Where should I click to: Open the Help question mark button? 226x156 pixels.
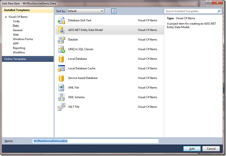pyautogui.click(x=208, y=2)
